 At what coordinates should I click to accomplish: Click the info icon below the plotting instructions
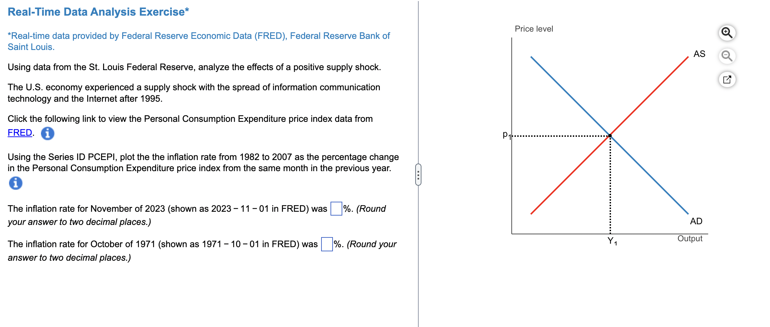[15, 183]
